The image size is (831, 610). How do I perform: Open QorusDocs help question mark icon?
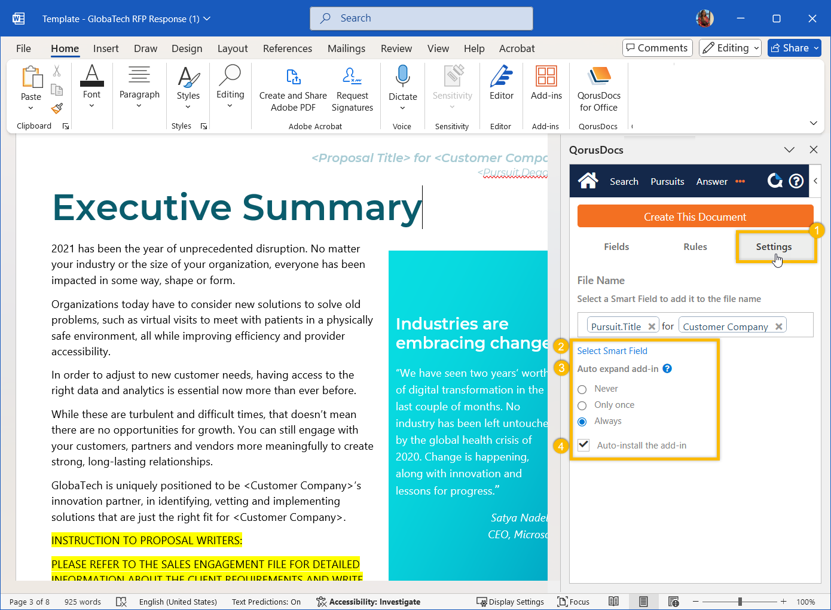(x=796, y=181)
